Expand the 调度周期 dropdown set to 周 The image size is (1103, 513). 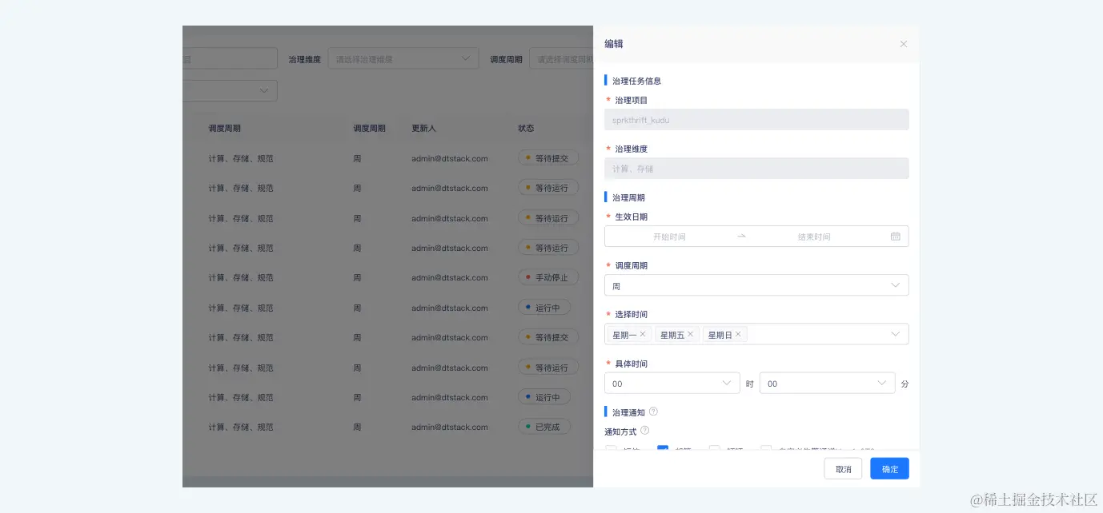point(756,285)
